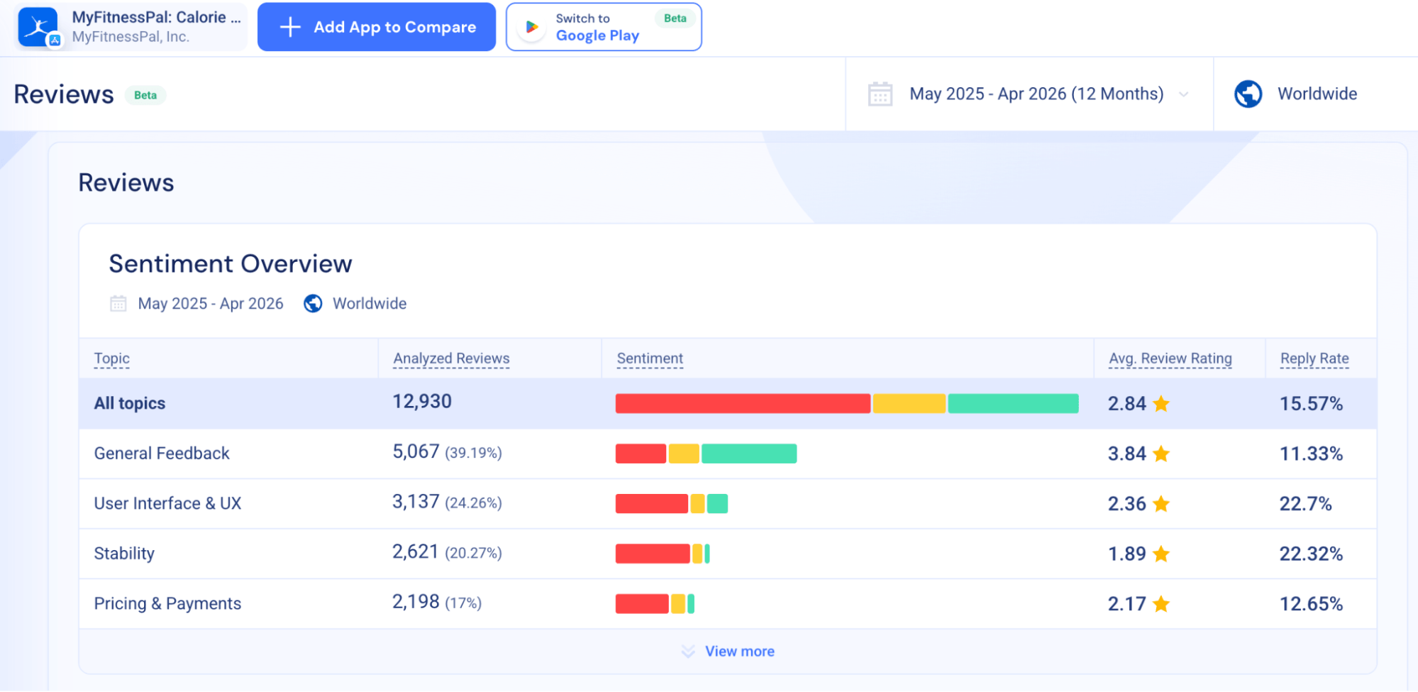Click green positive segment of All topics bar
The image size is (1418, 692).
click(1013, 403)
